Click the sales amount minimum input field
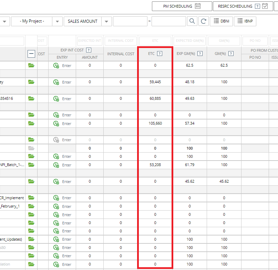The image size is (278, 270). tap(130, 21)
